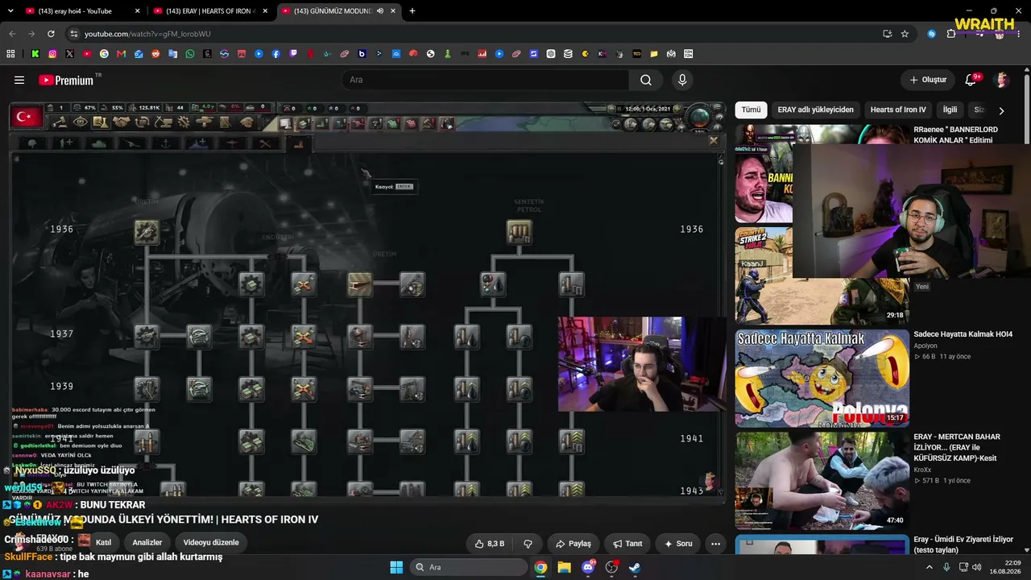Open 'Sadece Hayatta Kalmak HOI4' video thumbnail
1031x580 pixels.
[x=822, y=377]
